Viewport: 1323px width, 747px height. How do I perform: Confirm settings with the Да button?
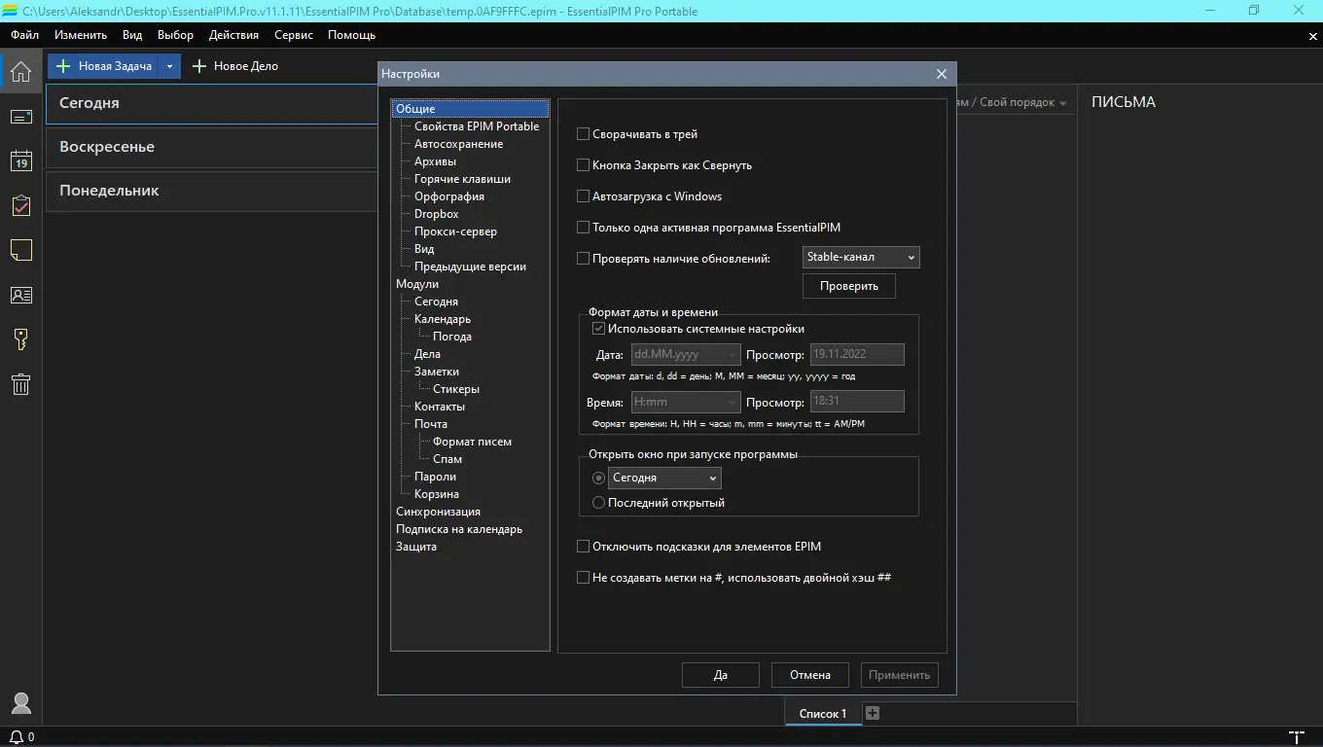721,675
